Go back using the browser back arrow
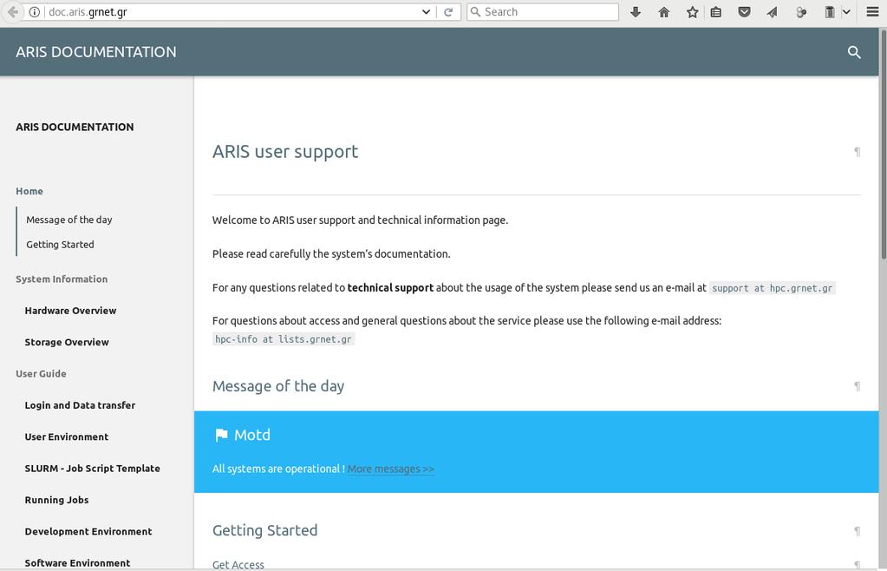Screen dimensions: 887x571 (12, 12)
